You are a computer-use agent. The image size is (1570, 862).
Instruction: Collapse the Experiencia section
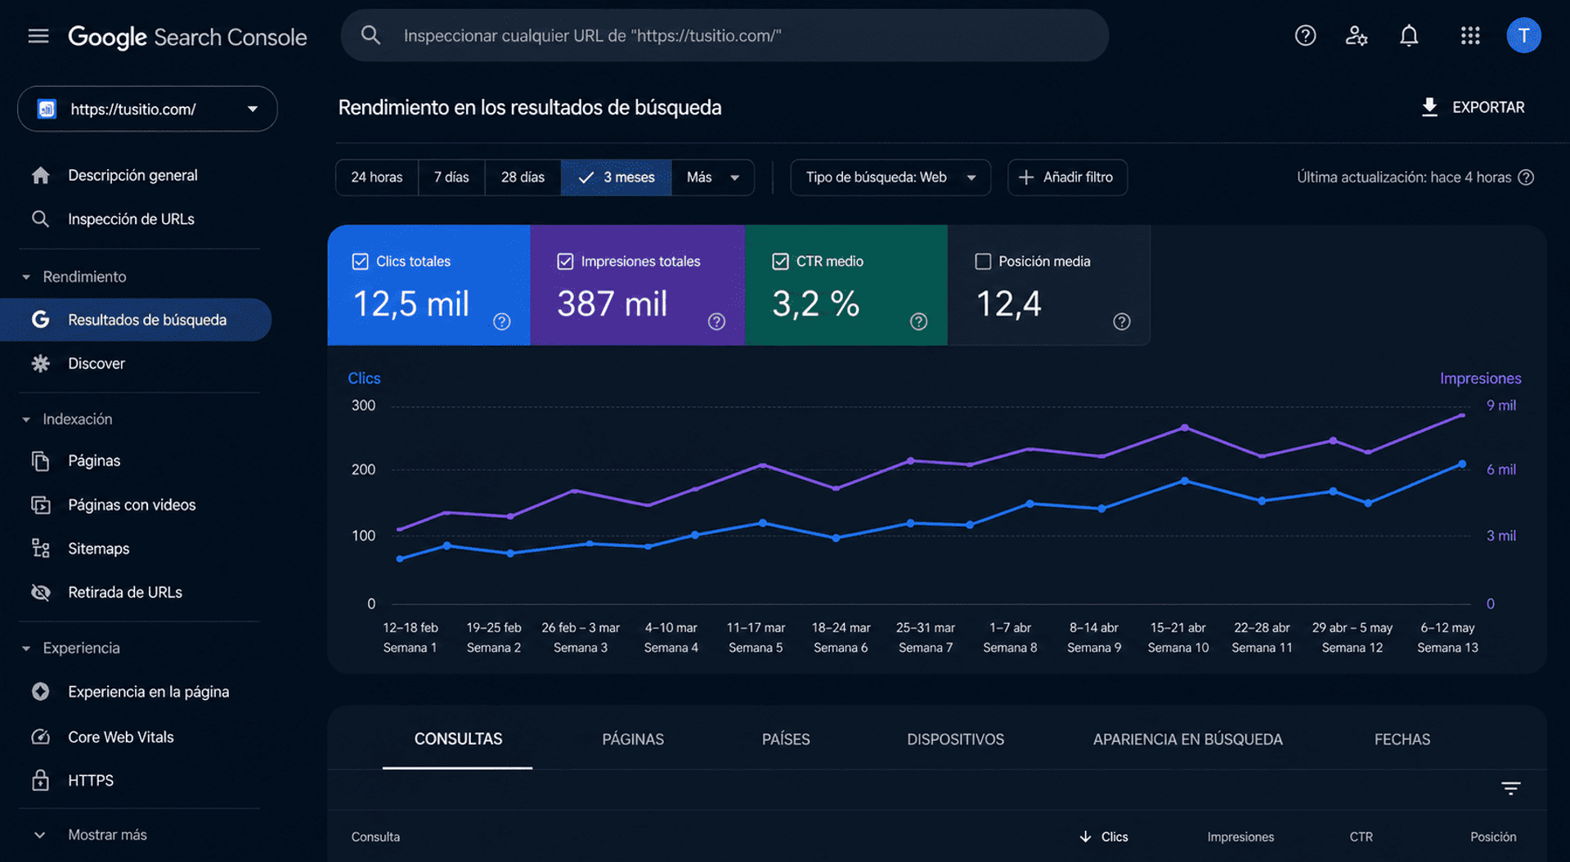[26, 649]
